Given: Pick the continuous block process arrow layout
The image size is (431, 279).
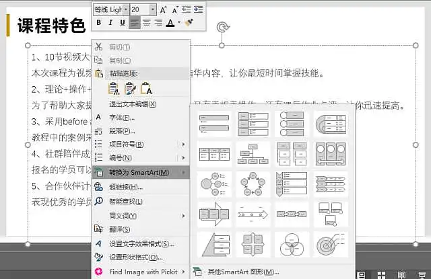Looking at the screenshot, I should click(214, 214).
